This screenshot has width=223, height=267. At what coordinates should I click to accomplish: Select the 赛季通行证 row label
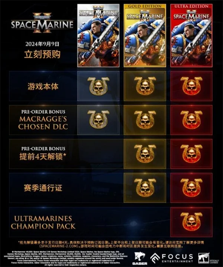pos(43,188)
